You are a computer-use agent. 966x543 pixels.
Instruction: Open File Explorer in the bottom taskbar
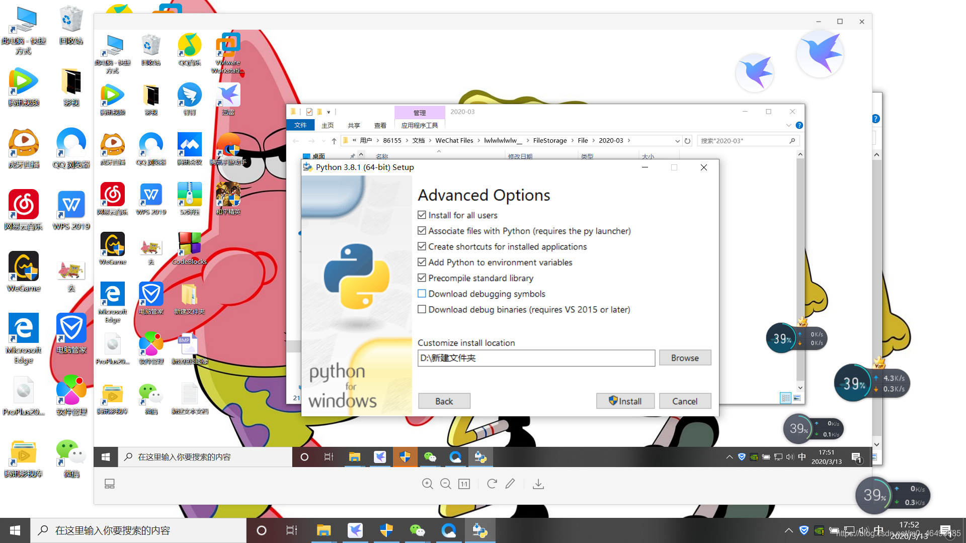click(x=324, y=530)
